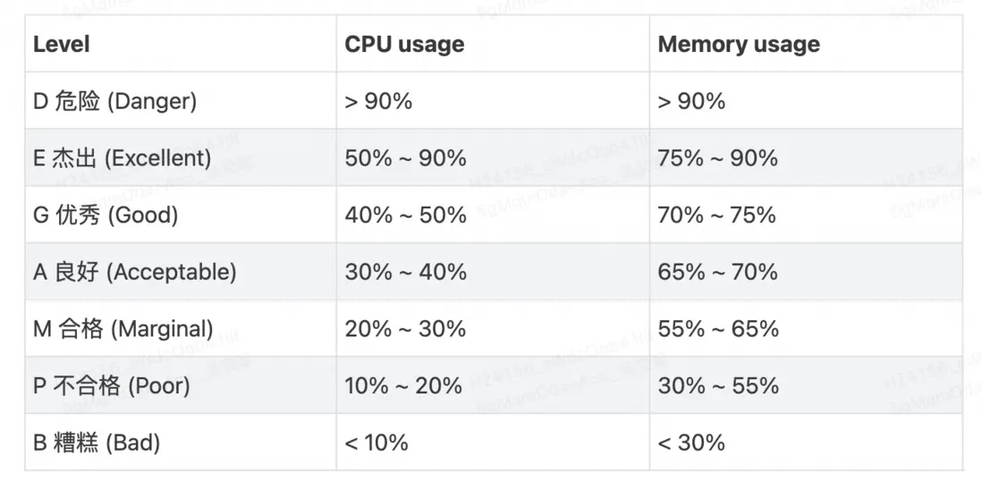This screenshot has width=982, height=481.
Task: Click the 65% ~ 70% Memory usage cell
Action: 717,272
